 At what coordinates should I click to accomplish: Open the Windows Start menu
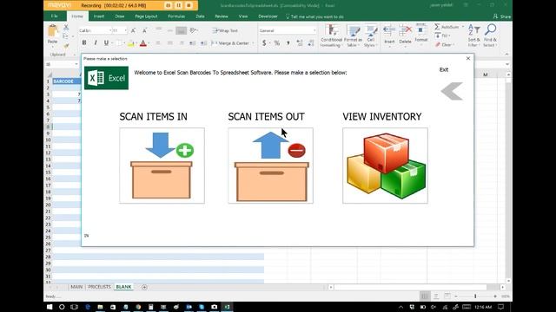50,307
